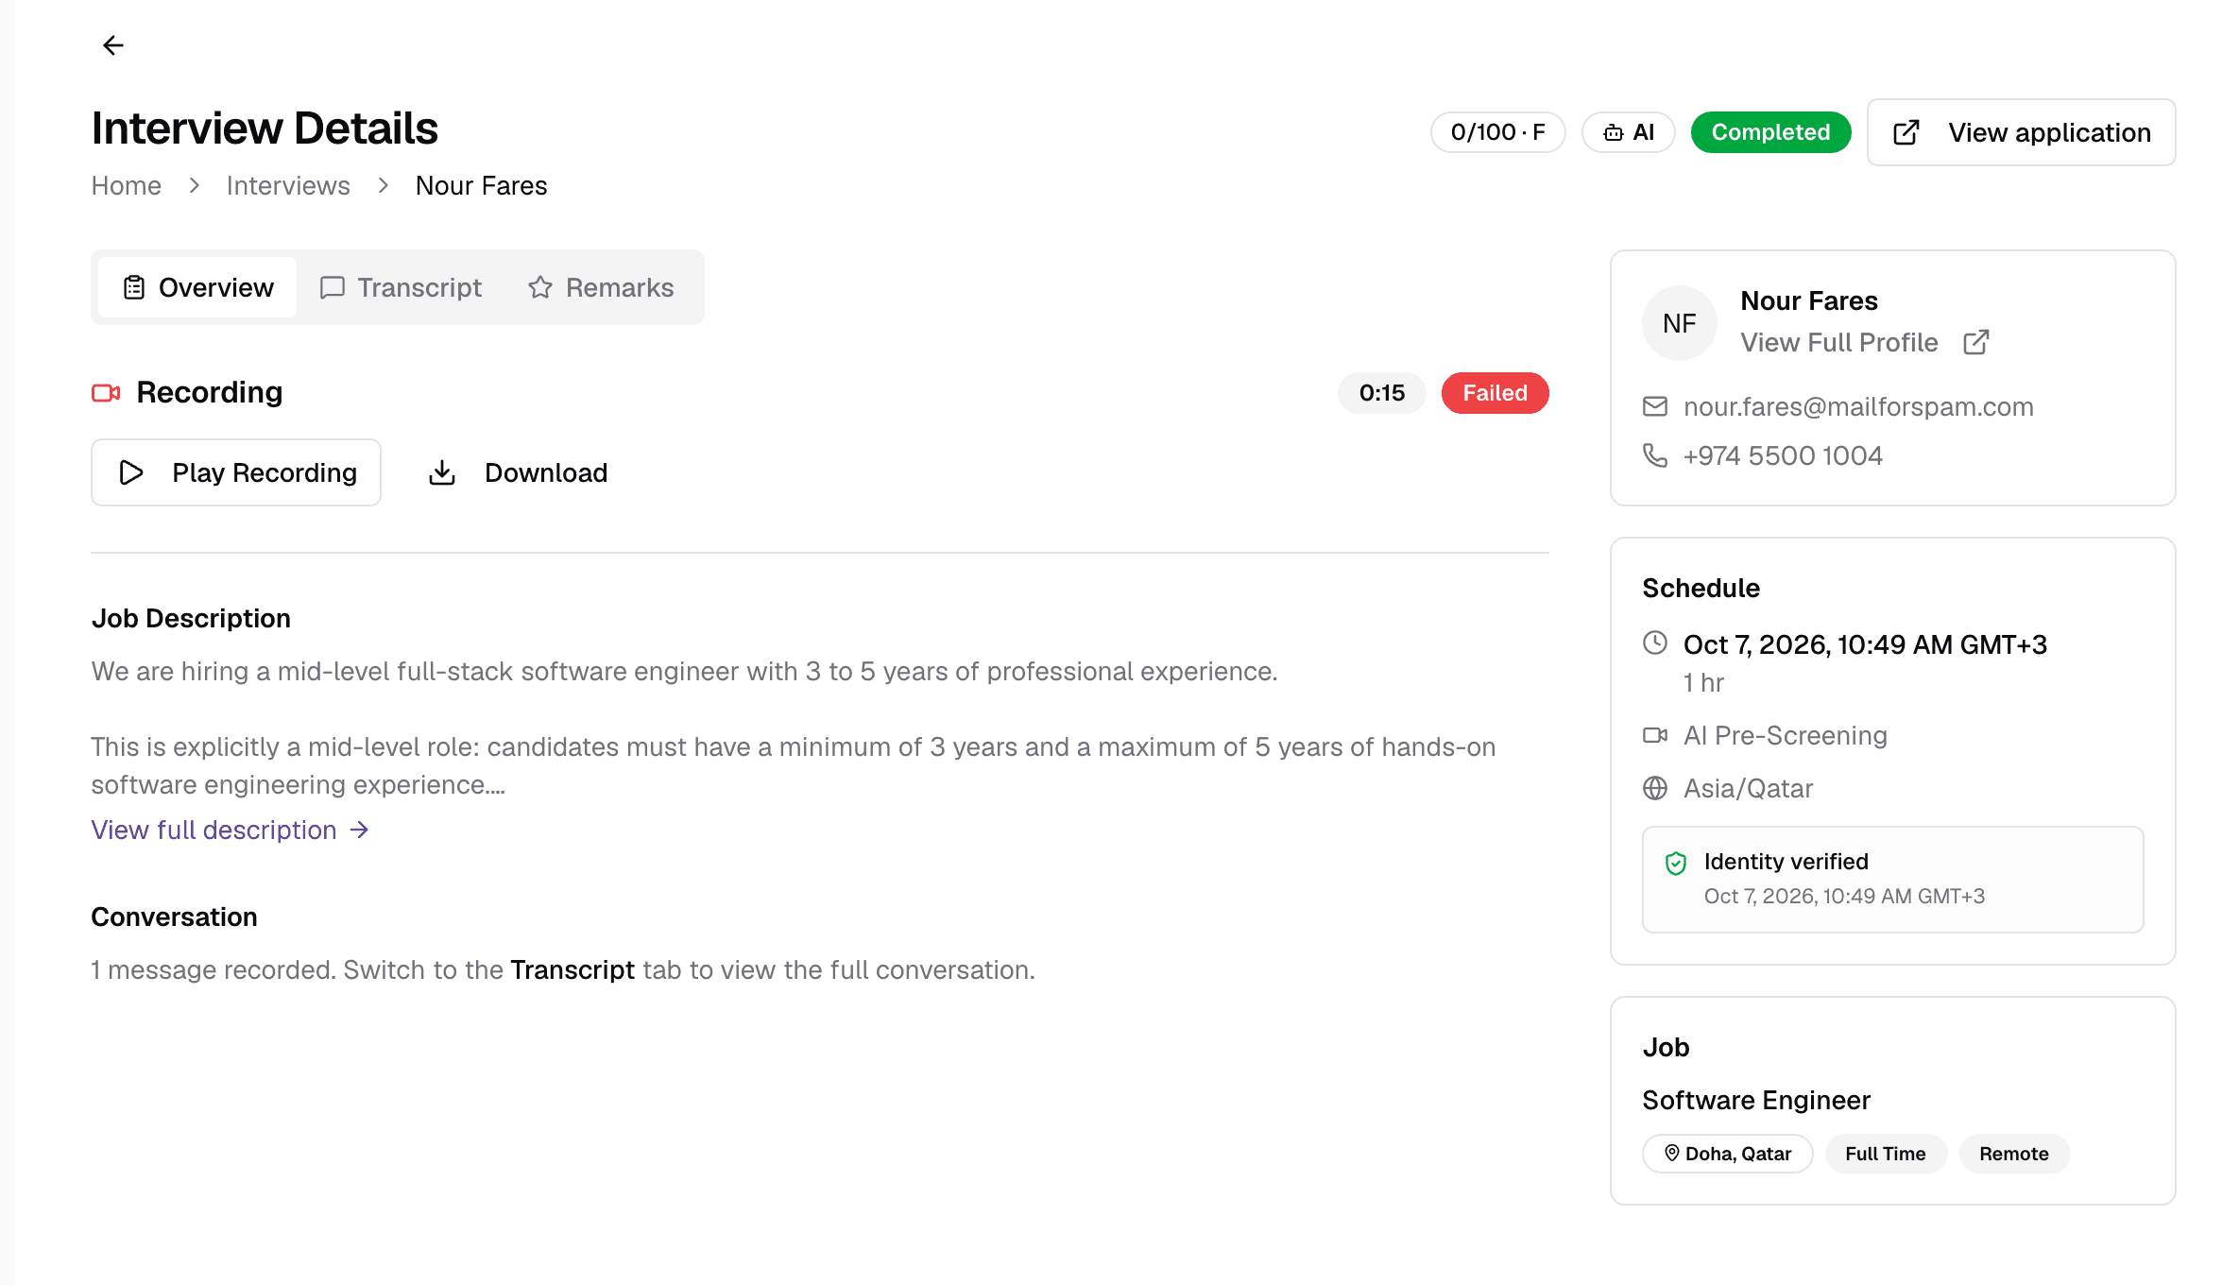2222x1285 pixels.
Task: Click the globe icon beside Asia/Qatar
Action: [1655, 788]
